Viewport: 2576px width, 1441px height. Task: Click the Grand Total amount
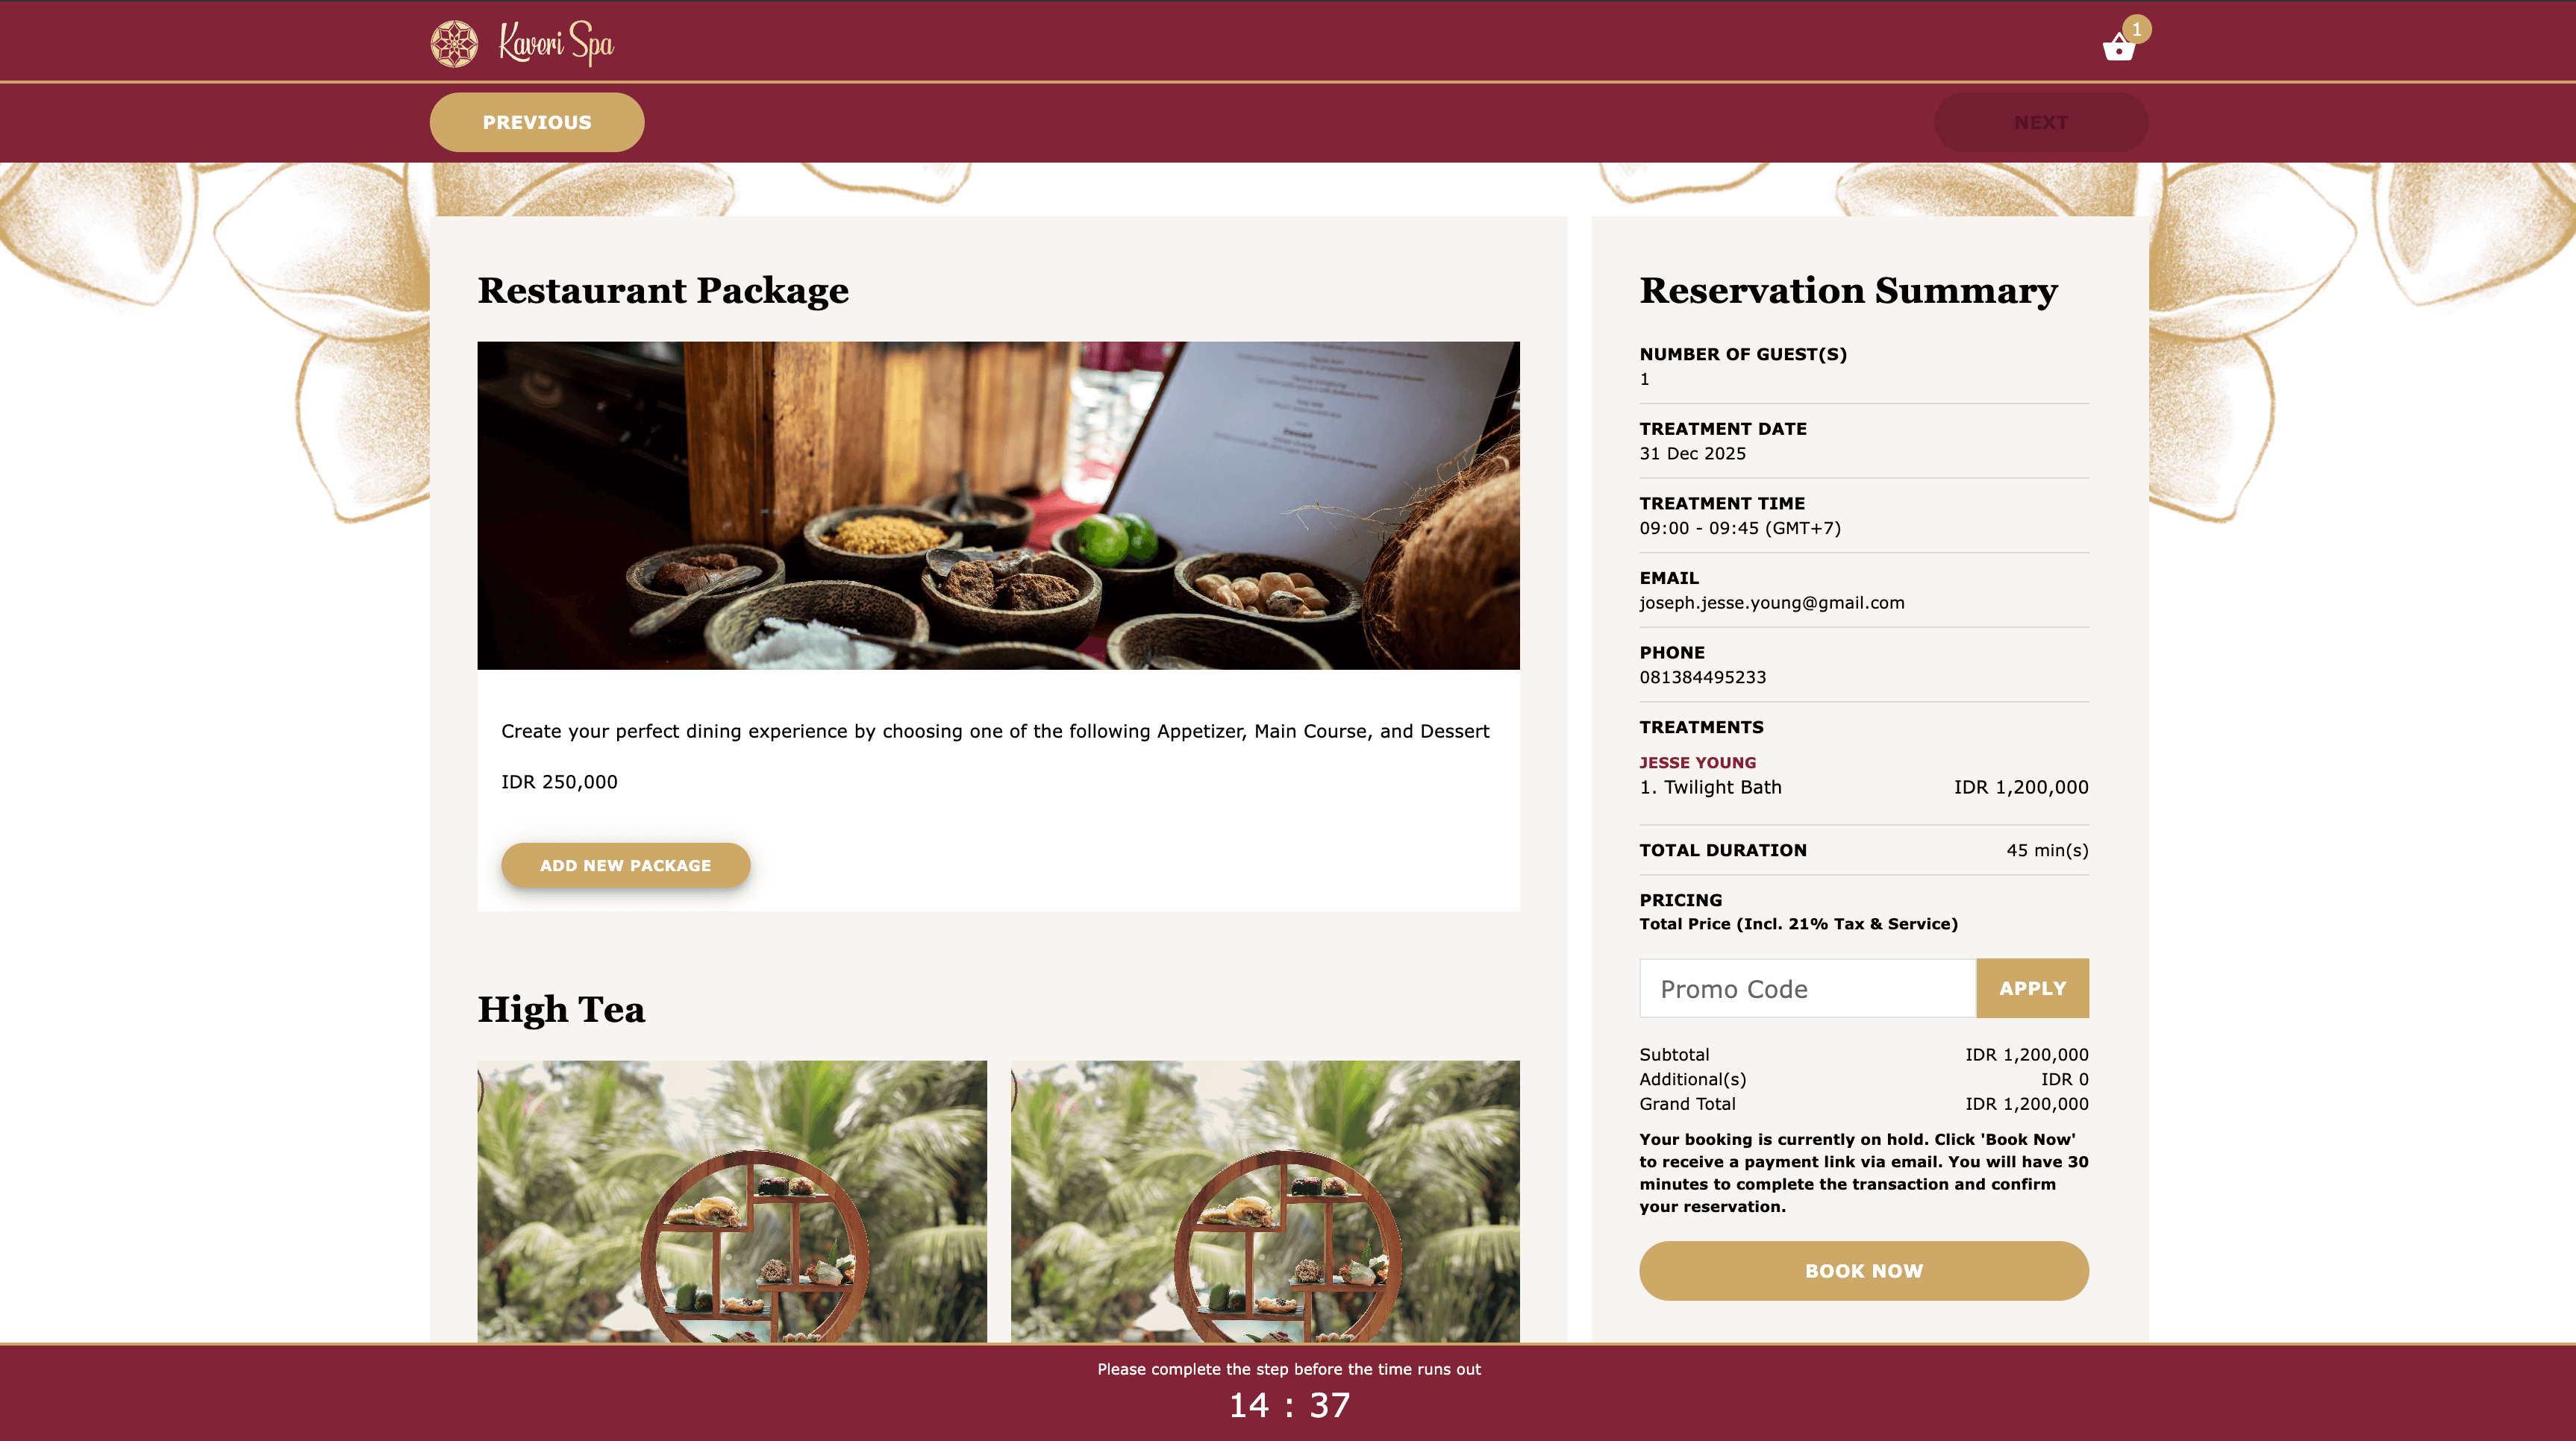coord(2027,1104)
